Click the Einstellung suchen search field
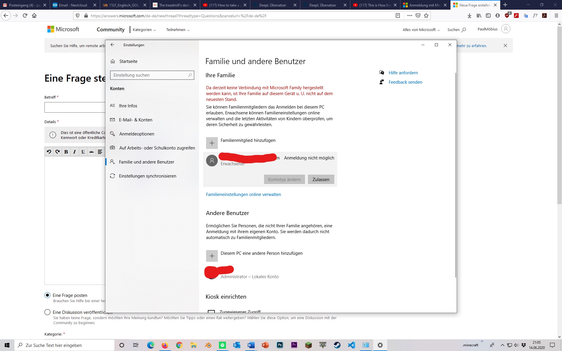This screenshot has width=562, height=351. click(152, 75)
